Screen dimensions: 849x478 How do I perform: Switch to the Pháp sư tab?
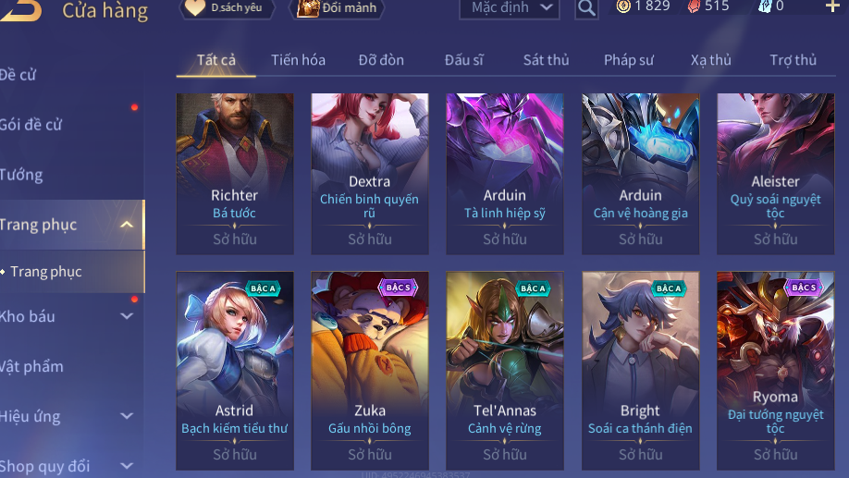pos(629,60)
